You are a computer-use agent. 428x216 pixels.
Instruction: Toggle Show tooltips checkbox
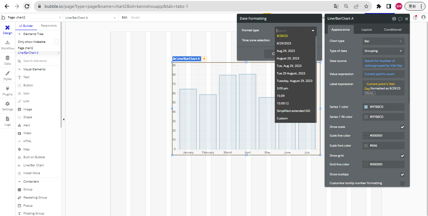coord(402,174)
